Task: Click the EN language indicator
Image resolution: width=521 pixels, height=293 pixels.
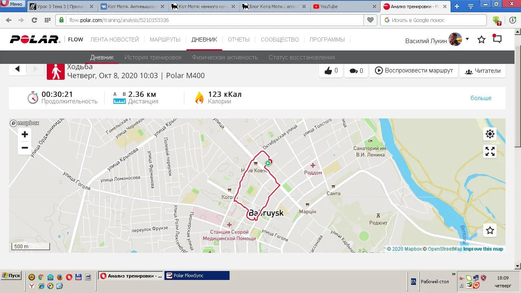Action: click(414, 282)
